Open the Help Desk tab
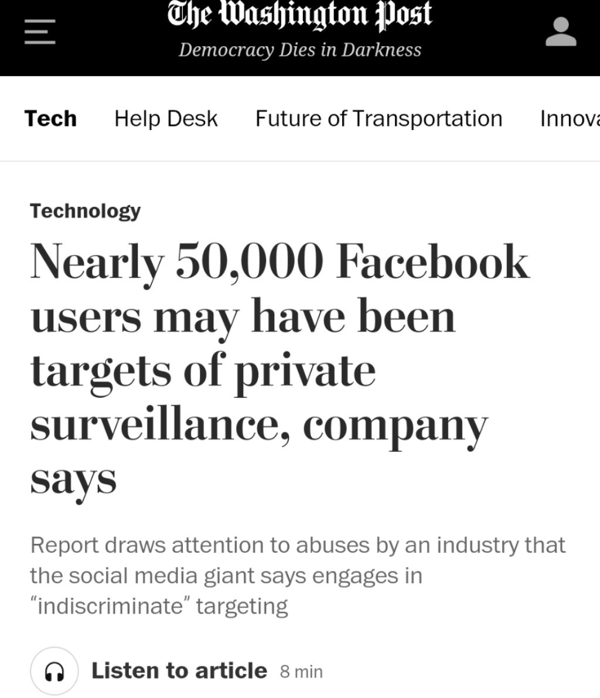This screenshot has width=600, height=698. pyautogui.click(x=166, y=118)
